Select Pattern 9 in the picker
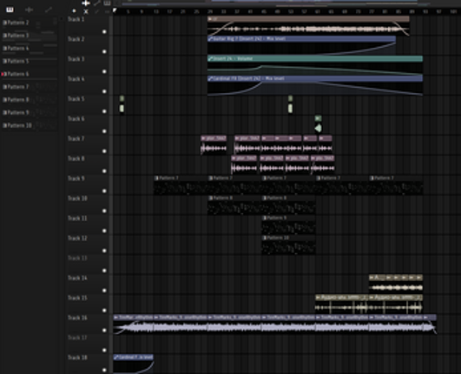Image resolution: width=461 pixels, height=374 pixels. coord(29,112)
